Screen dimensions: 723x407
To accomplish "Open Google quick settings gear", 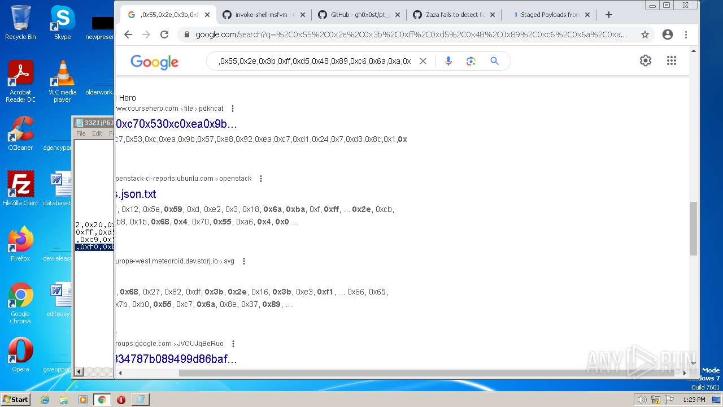I will (646, 60).
